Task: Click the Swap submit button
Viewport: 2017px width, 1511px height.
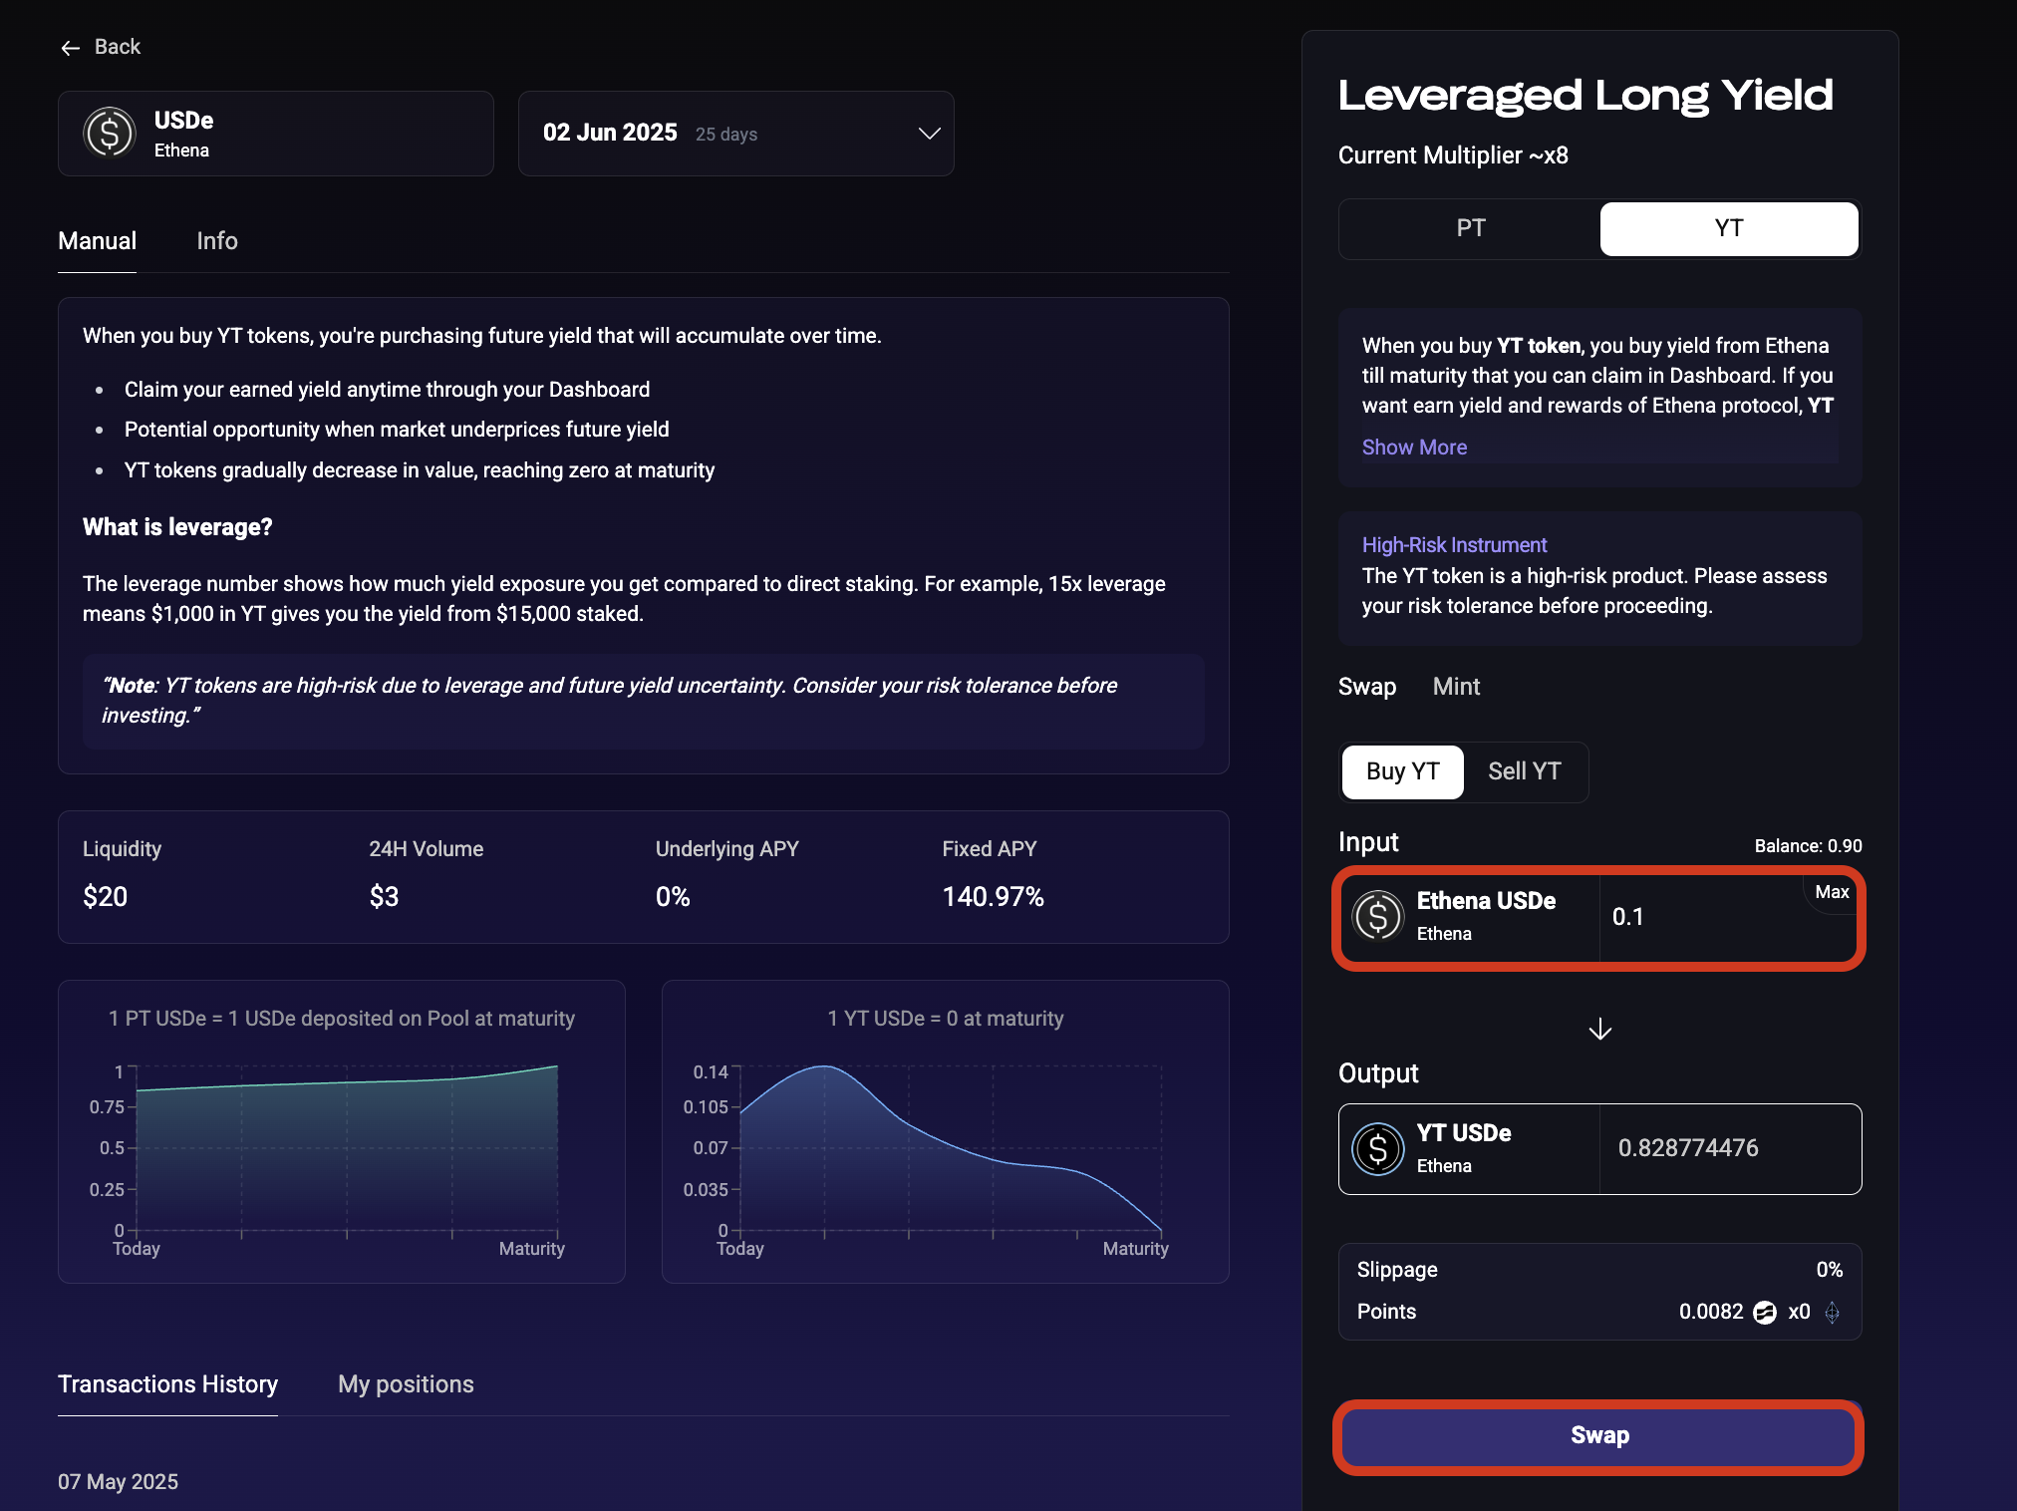Action: (1598, 1435)
